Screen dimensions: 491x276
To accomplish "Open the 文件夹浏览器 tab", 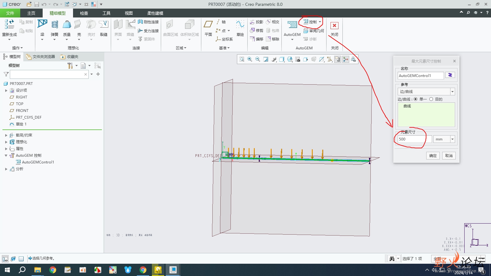I will [41, 57].
